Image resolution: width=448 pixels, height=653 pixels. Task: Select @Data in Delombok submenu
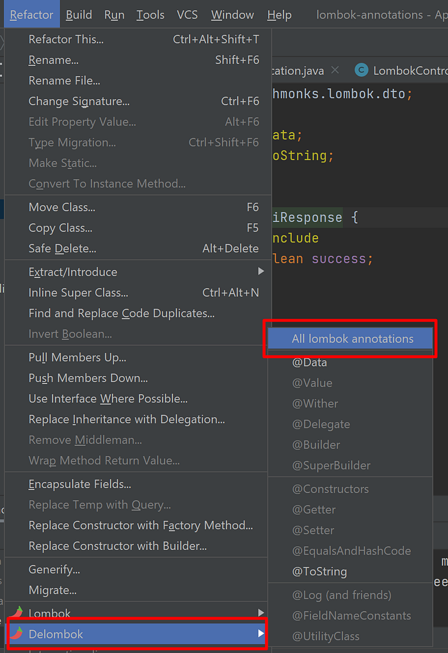[350, 362]
